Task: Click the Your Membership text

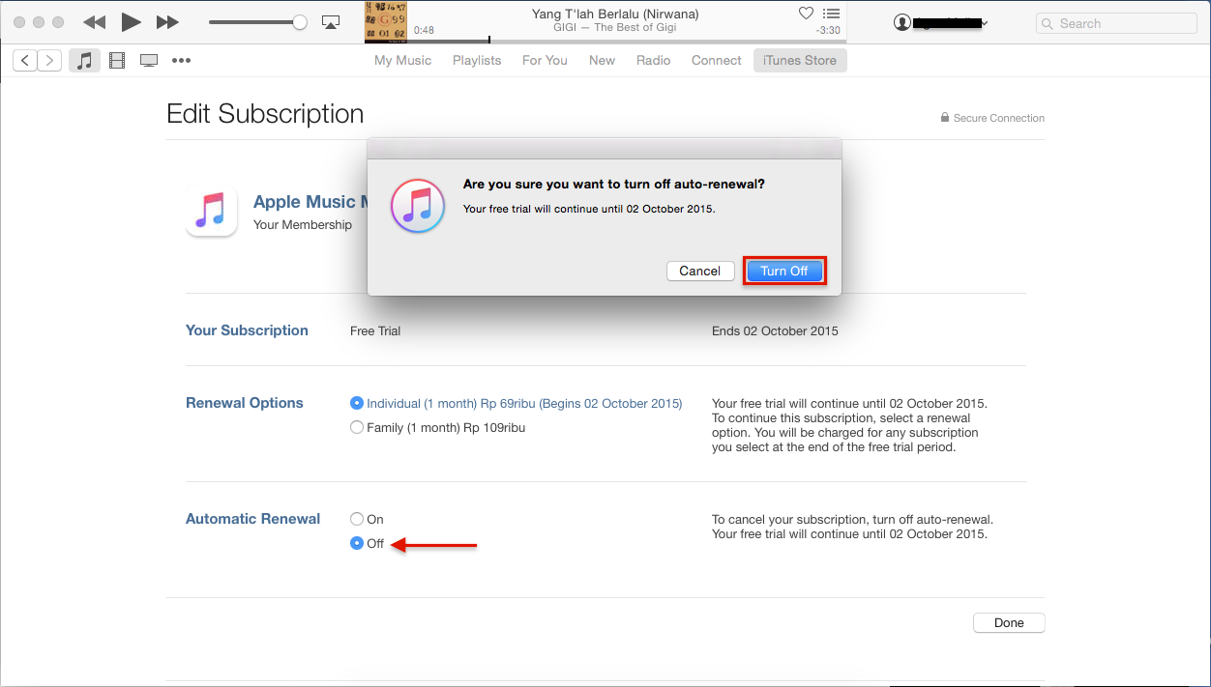Action: click(x=303, y=224)
